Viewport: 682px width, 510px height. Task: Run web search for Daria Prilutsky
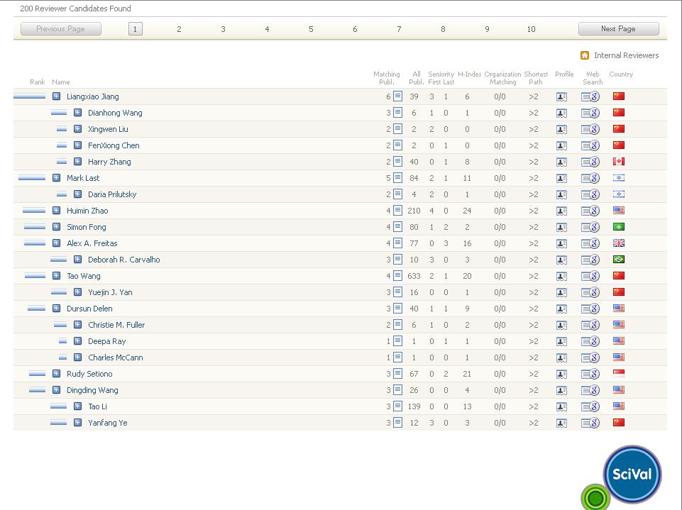[590, 194]
